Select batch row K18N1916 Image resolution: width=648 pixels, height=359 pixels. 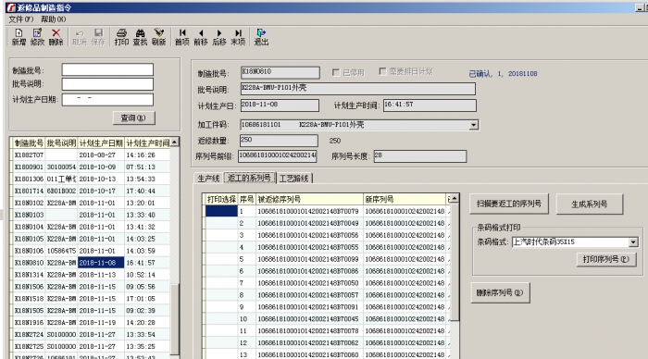click(91, 323)
